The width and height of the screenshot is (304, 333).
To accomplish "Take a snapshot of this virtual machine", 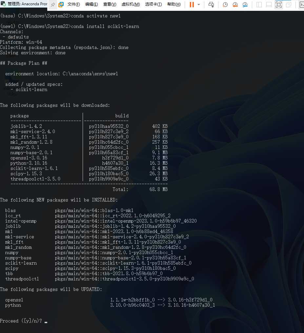I will click(225, 5).
